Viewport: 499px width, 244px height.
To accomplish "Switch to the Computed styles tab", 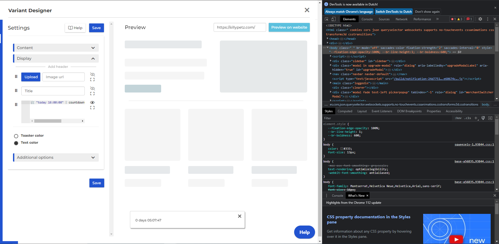I will pyautogui.click(x=345, y=111).
